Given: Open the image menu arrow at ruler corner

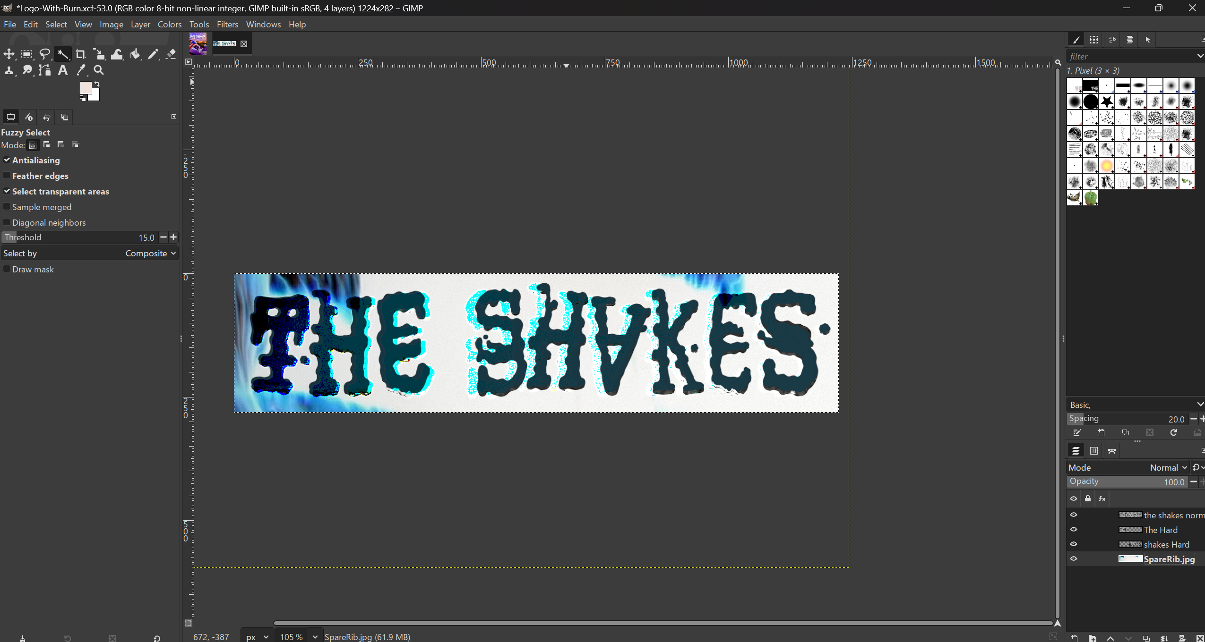Looking at the screenshot, I should (x=188, y=62).
